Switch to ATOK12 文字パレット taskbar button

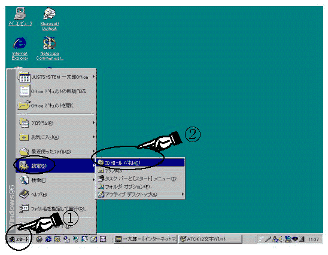pyautogui.click(x=210, y=239)
